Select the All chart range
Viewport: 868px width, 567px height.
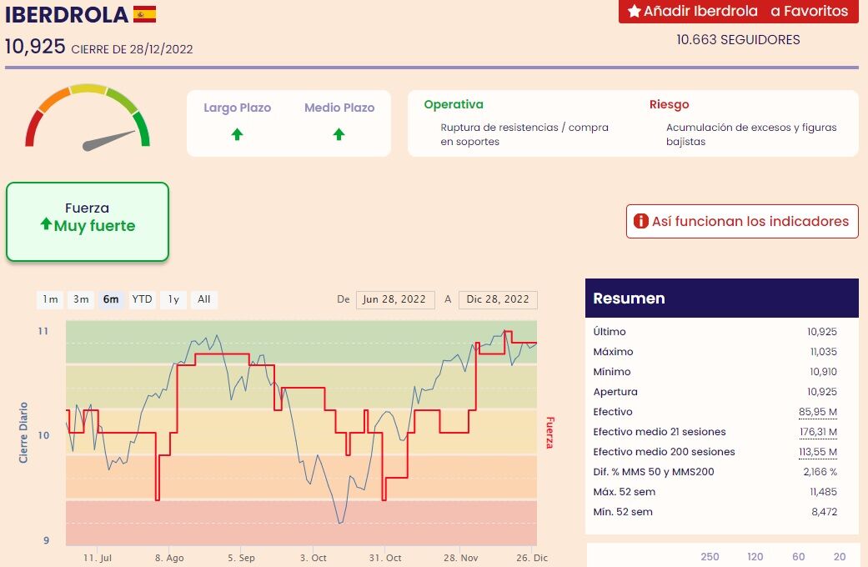coord(203,299)
